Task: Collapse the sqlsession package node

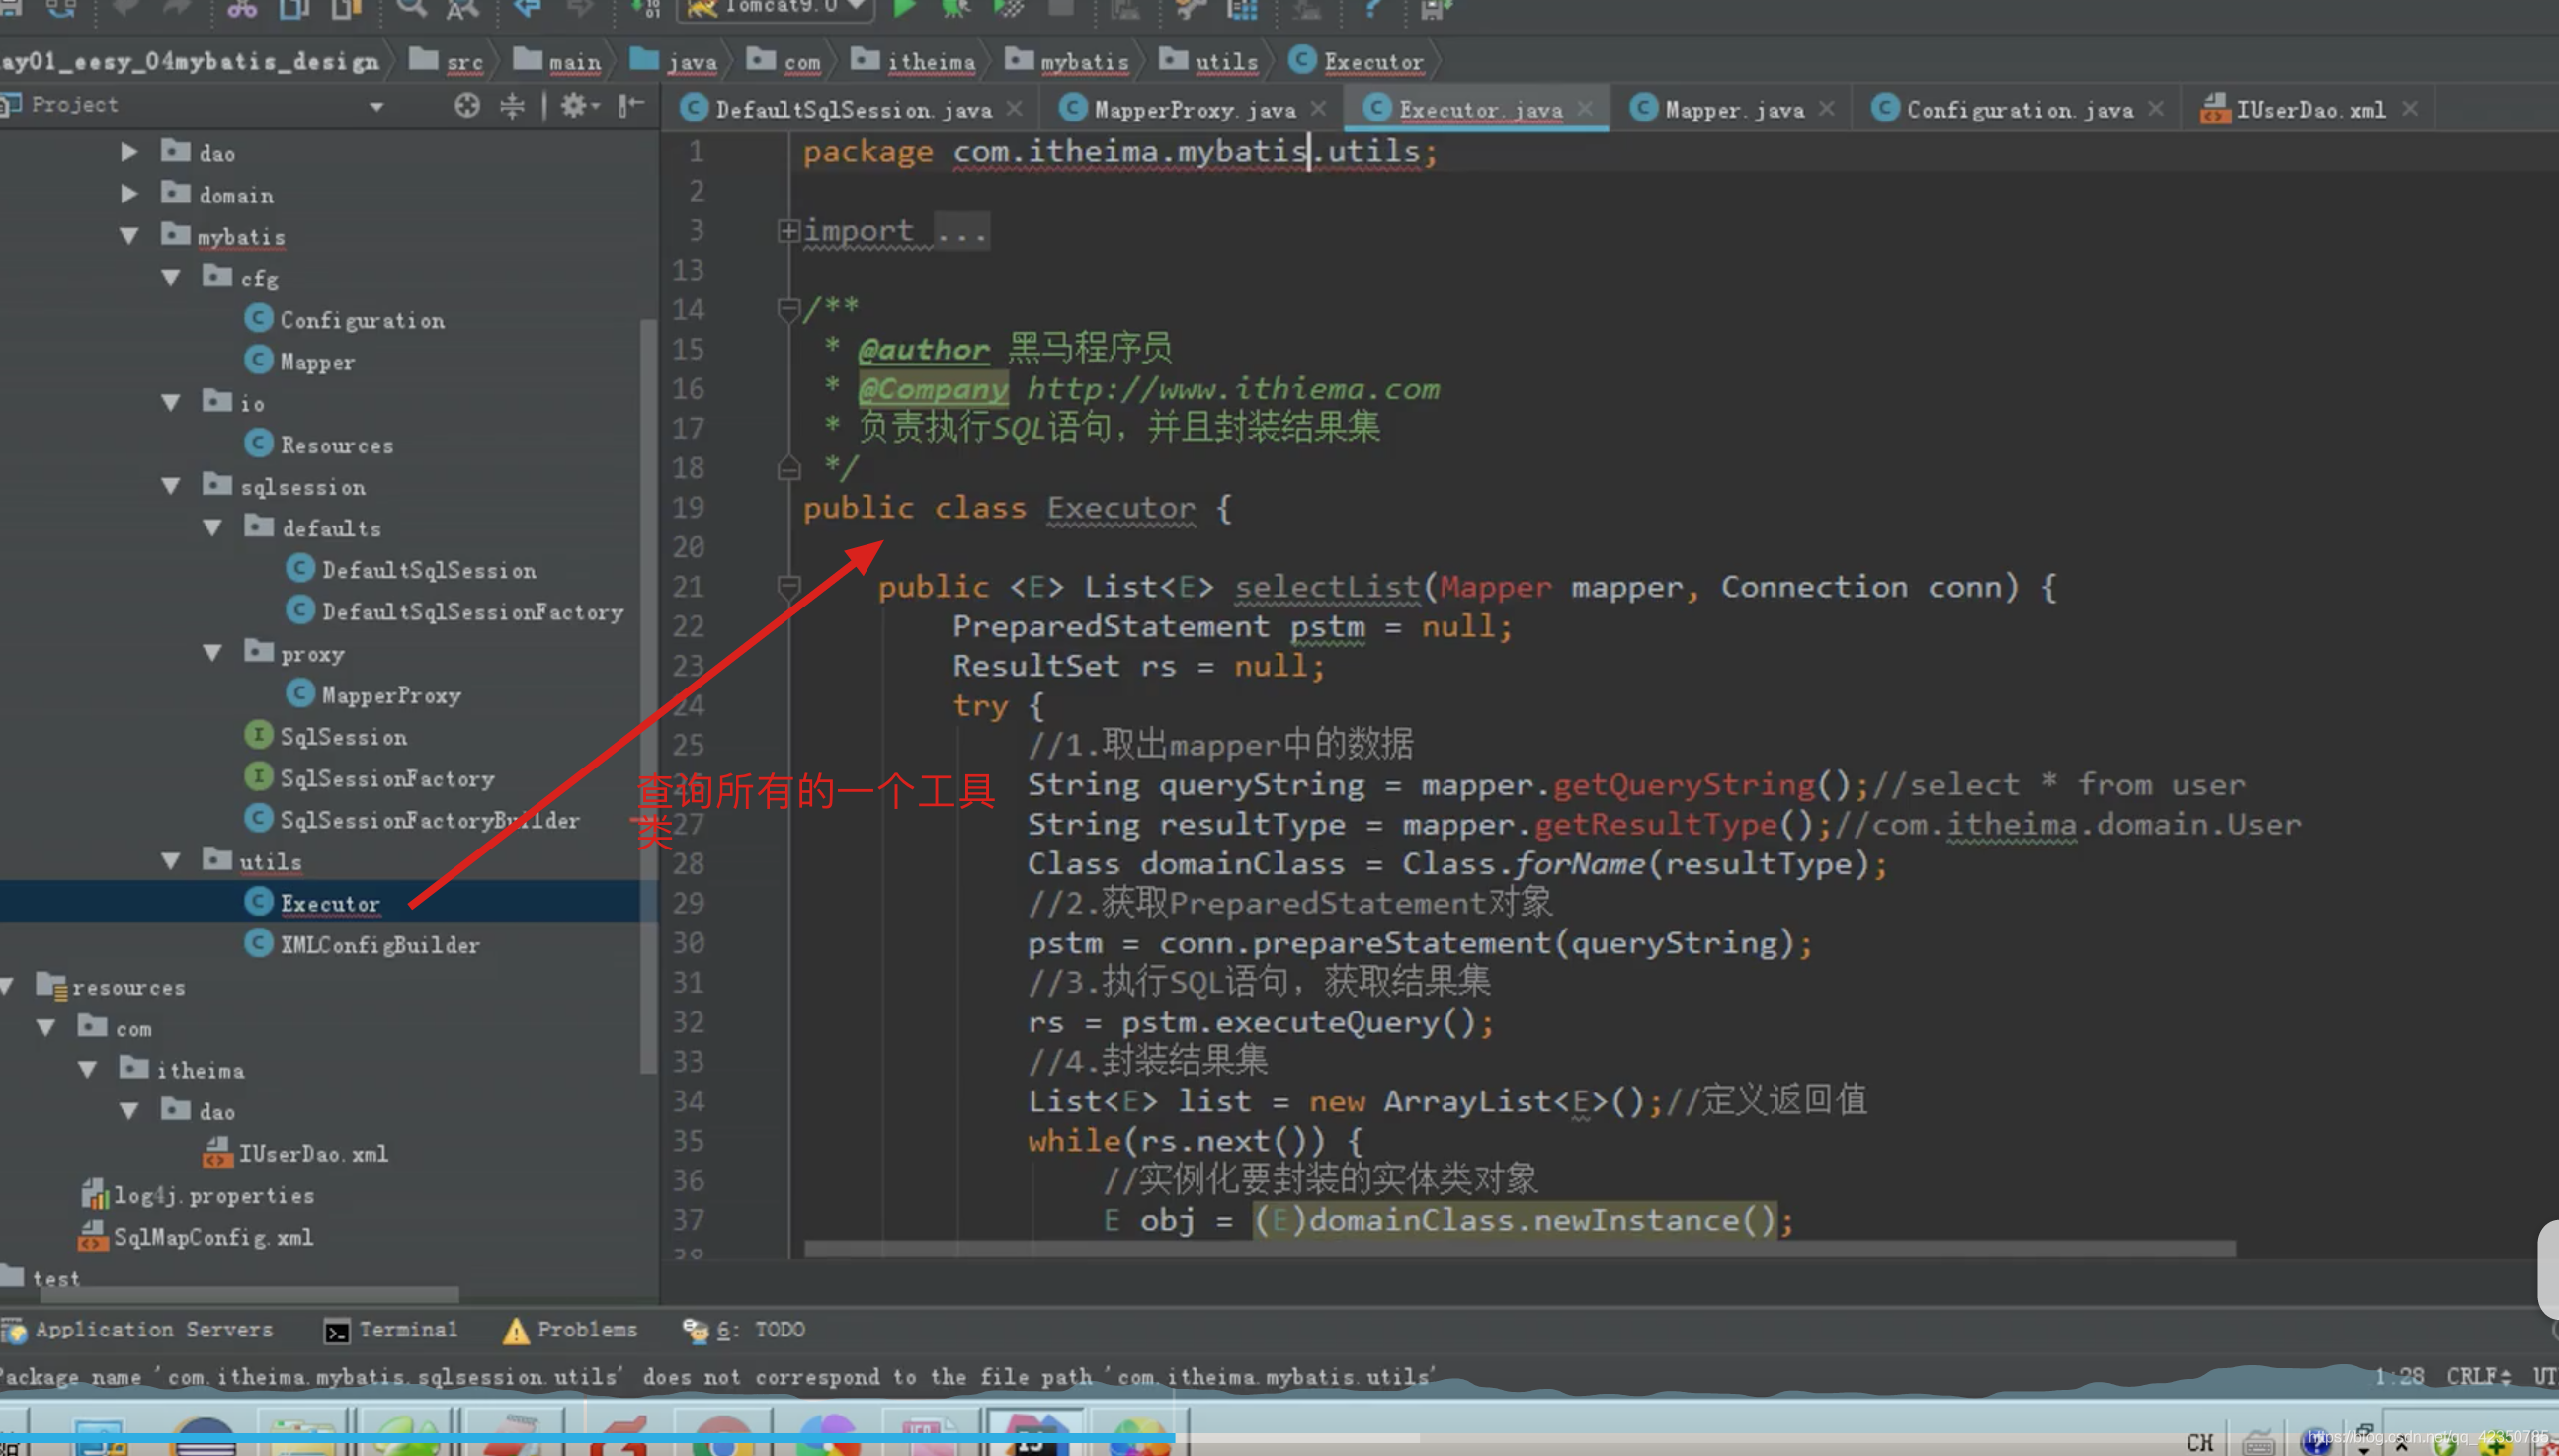Action: pos(171,487)
